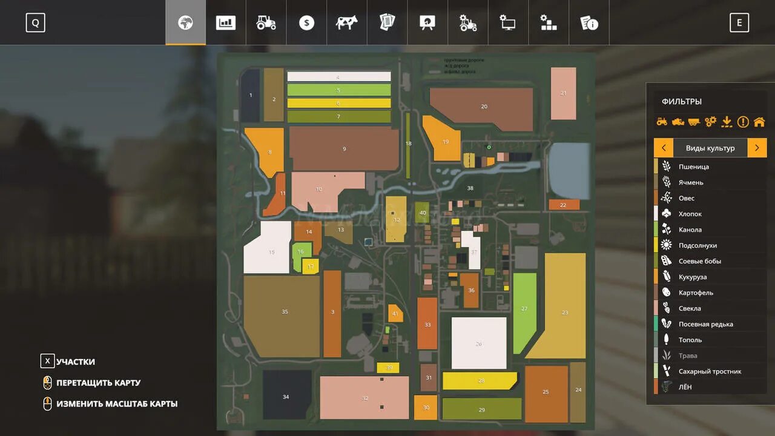Toggle Овес crop filter
775x436 pixels.
pyautogui.click(x=710, y=198)
